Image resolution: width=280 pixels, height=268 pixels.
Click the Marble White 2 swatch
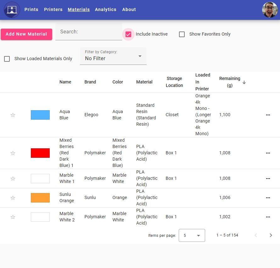40,217
